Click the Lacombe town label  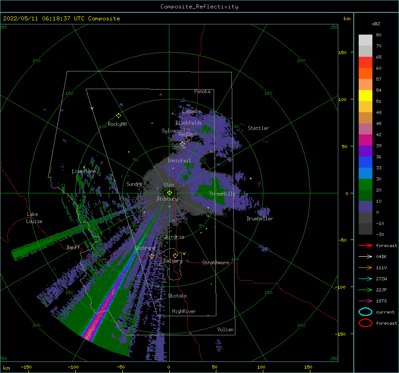click(x=192, y=111)
